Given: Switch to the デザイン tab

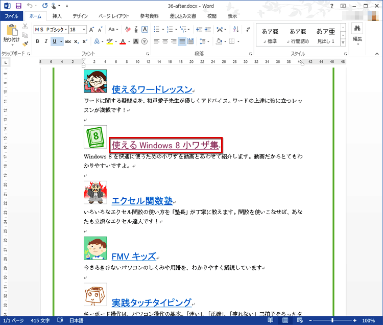Looking at the screenshot, I should point(80,16).
